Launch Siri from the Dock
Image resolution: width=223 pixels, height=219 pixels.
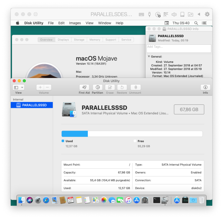(30, 200)
